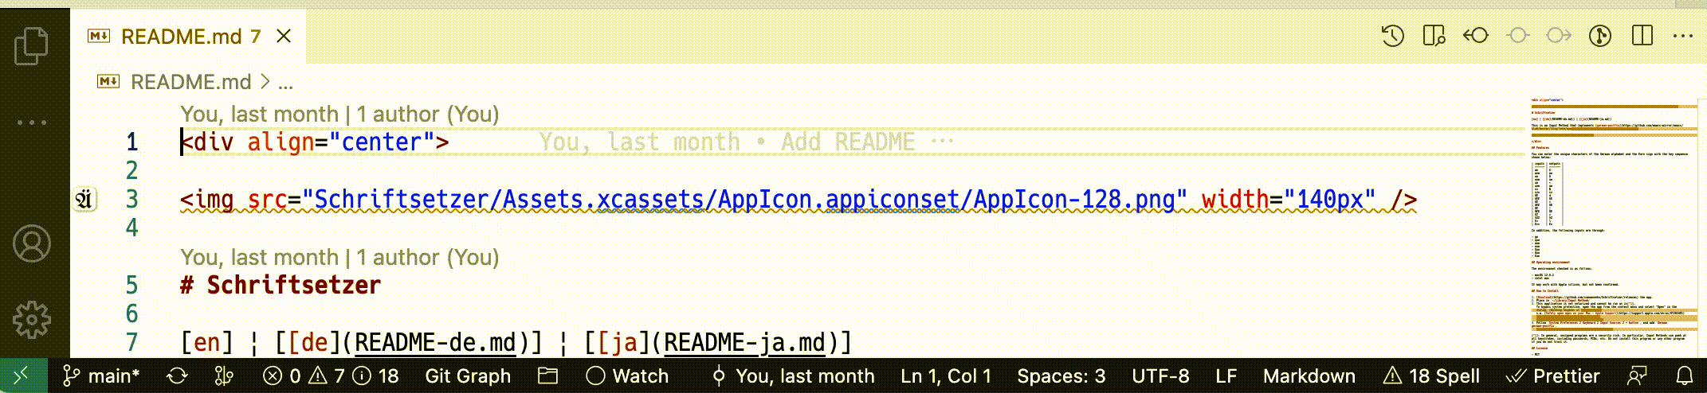Screen dimensions: 1707x393
Task: Open file history clock icon
Action: point(1392,36)
